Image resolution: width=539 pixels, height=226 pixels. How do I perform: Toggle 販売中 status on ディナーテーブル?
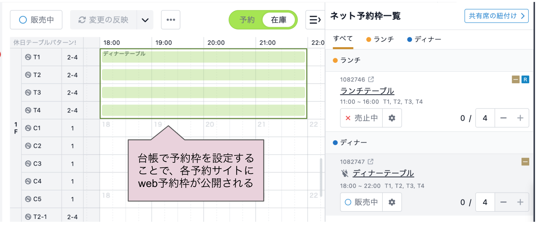(361, 202)
